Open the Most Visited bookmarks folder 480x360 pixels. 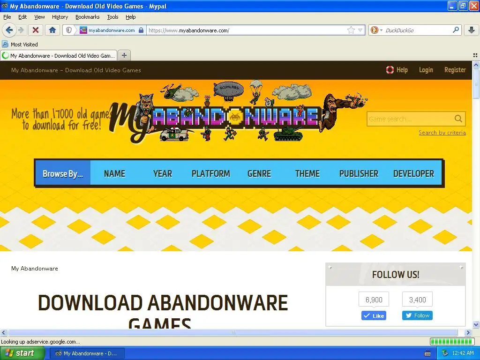click(x=20, y=45)
